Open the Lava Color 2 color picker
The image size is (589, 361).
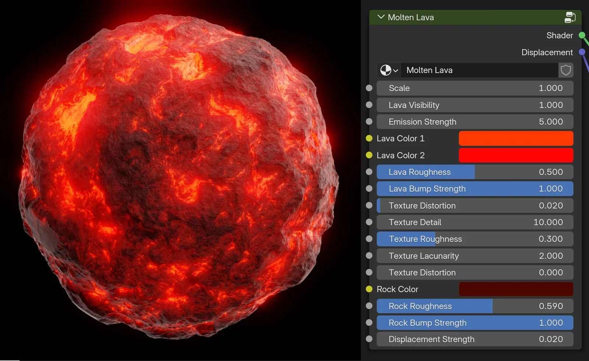(x=515, y=155)
